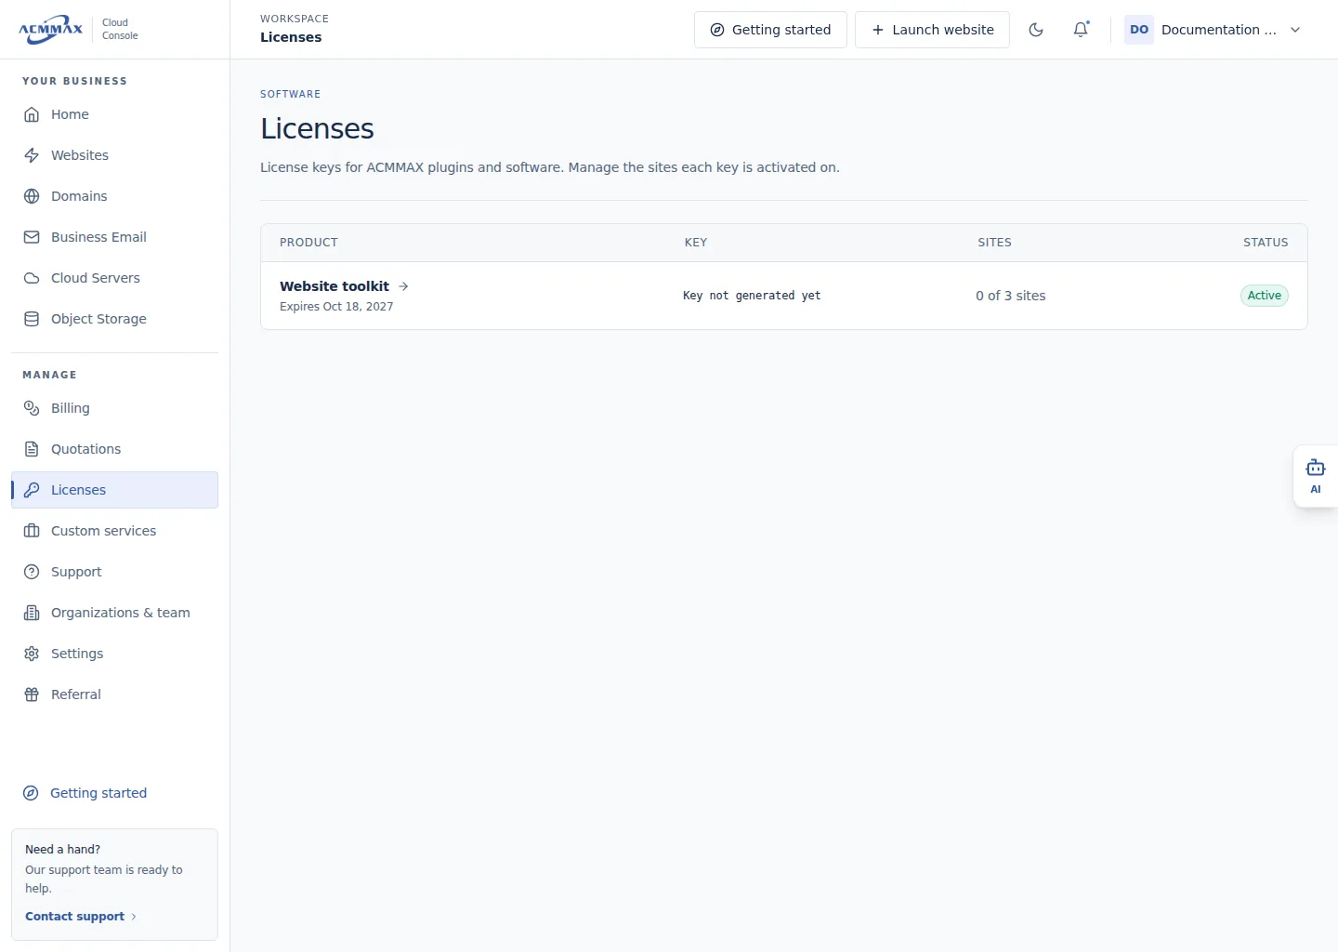Click the Support question mark icon
The width and height of the screenshot is (1338, 952).
32,572
